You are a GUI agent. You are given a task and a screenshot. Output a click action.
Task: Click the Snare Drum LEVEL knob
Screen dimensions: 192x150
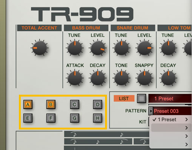(x=144, y=48)
